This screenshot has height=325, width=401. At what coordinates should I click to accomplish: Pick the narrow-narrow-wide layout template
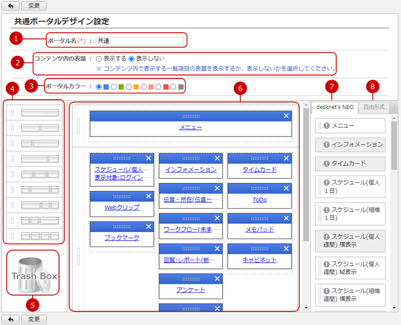tap(40, 220)
